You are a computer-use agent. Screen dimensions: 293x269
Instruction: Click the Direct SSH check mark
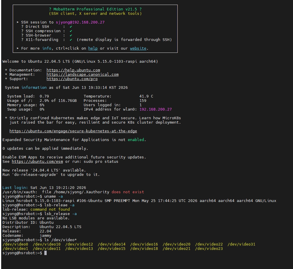click(x=71, y=27)
